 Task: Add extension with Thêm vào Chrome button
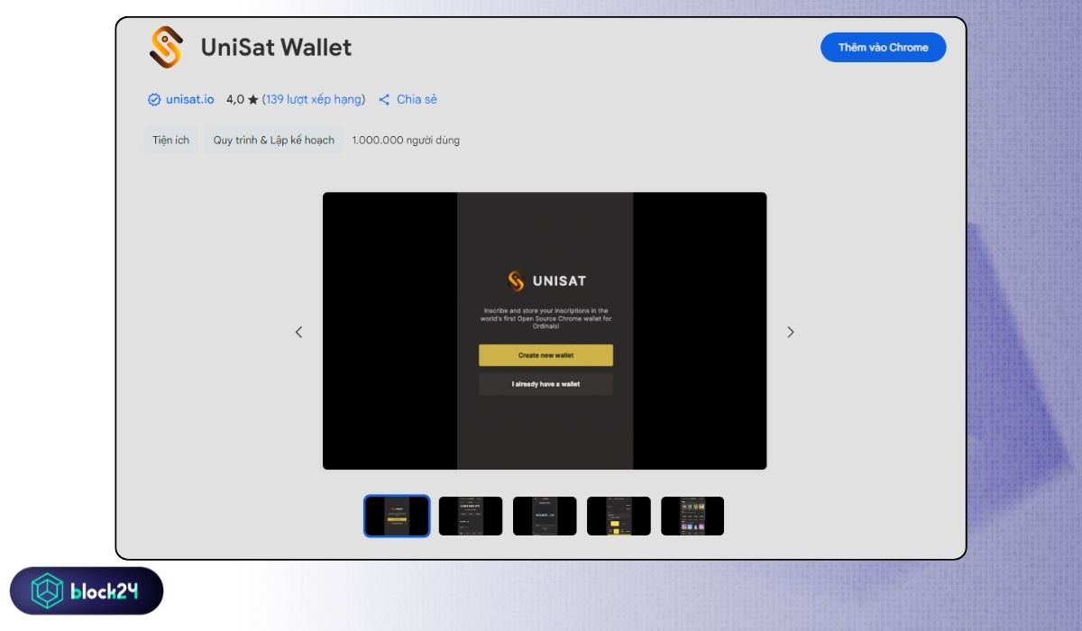coord(883,48)
